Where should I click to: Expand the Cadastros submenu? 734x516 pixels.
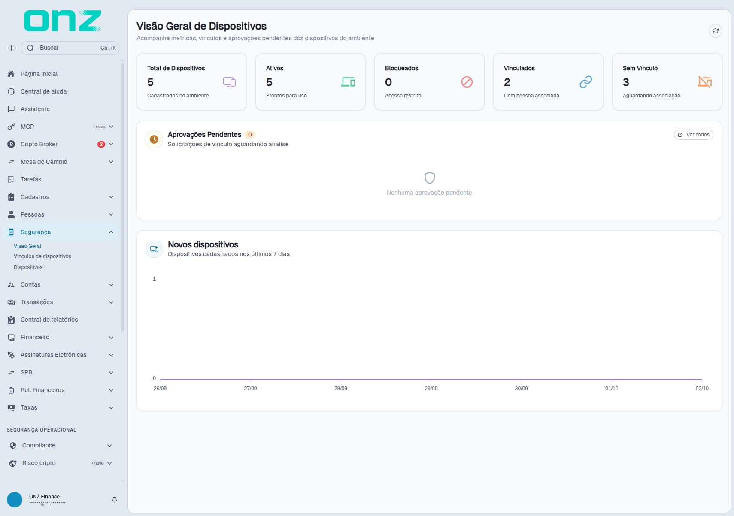(111, 197)
